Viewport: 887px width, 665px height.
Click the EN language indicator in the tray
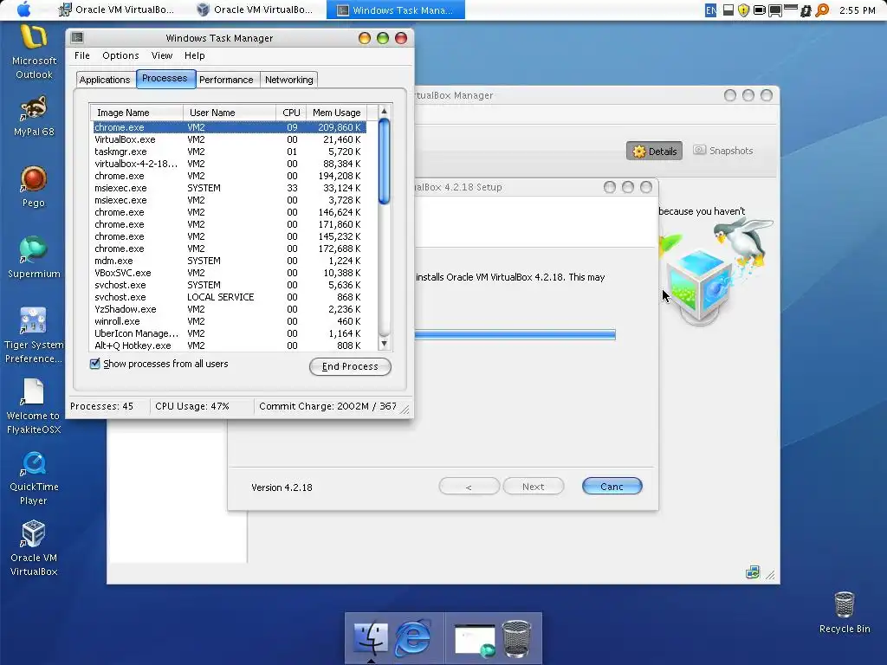[x=710, y=10]
